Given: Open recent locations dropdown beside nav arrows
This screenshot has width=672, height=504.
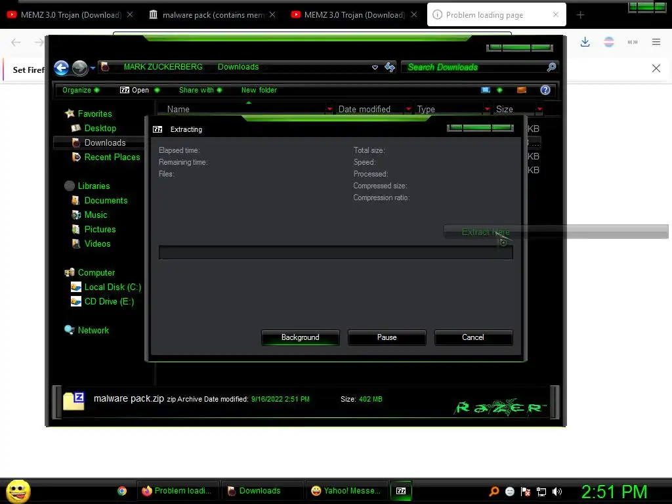Looking at the screenshot, I should [x=93, y=68].
